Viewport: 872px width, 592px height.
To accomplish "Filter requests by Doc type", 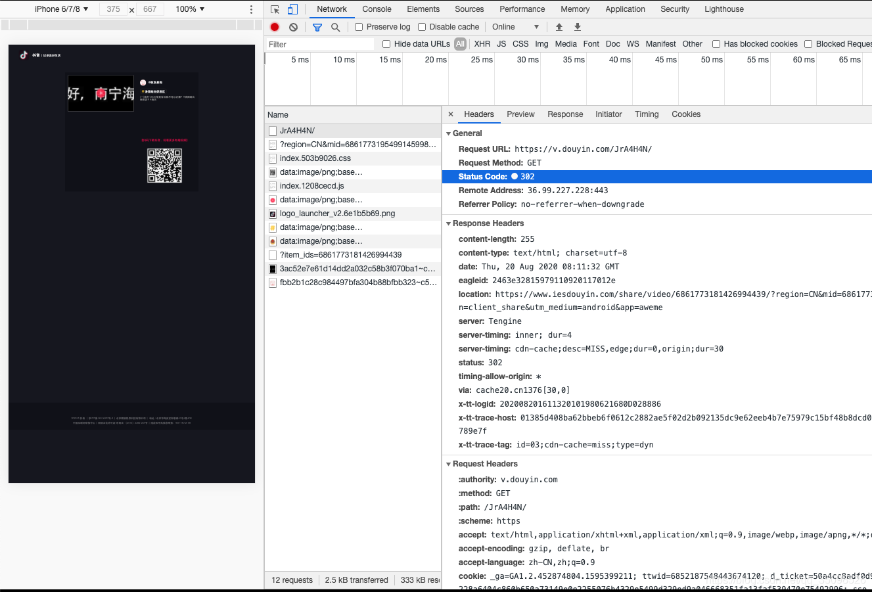I will click(613, 44).
